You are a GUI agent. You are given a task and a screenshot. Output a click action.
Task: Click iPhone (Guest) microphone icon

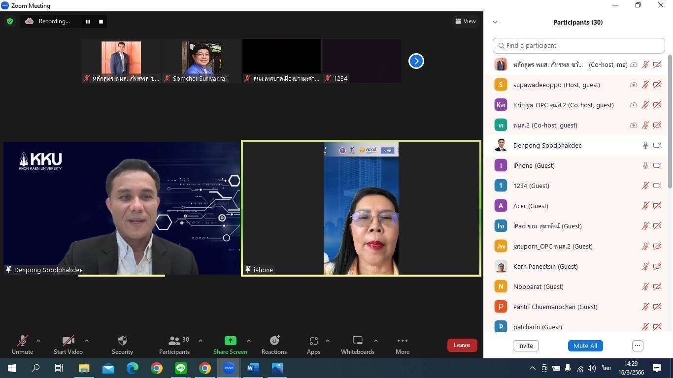(645, 165)
